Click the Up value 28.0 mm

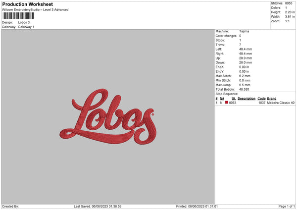pos(246,58)
